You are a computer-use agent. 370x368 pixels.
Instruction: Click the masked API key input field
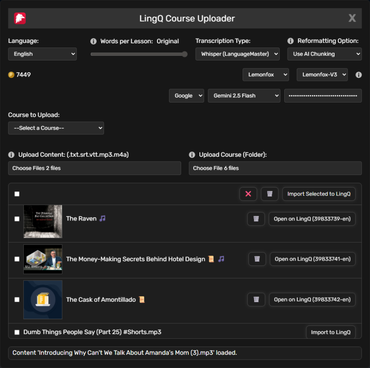click(x=323, y=96)
